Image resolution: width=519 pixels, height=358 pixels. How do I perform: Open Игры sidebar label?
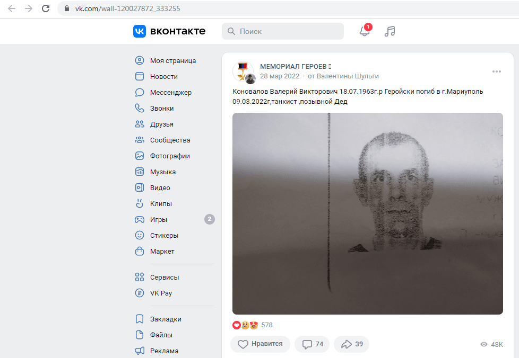[x=159, y=220]
